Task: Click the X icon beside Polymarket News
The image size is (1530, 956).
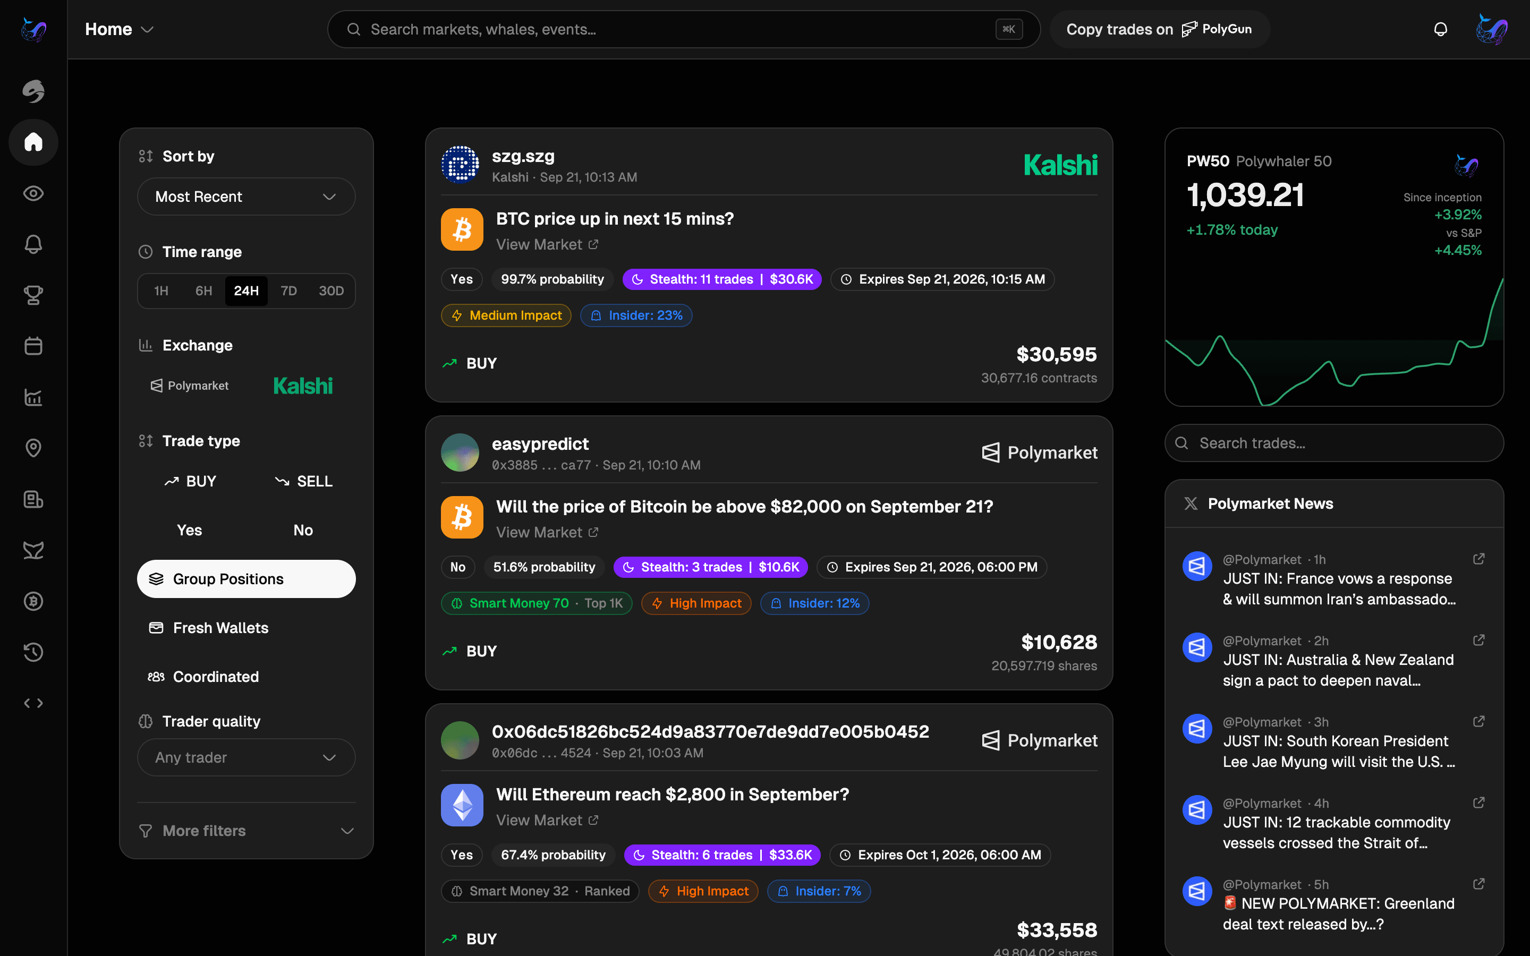Action: point(1191,503)
